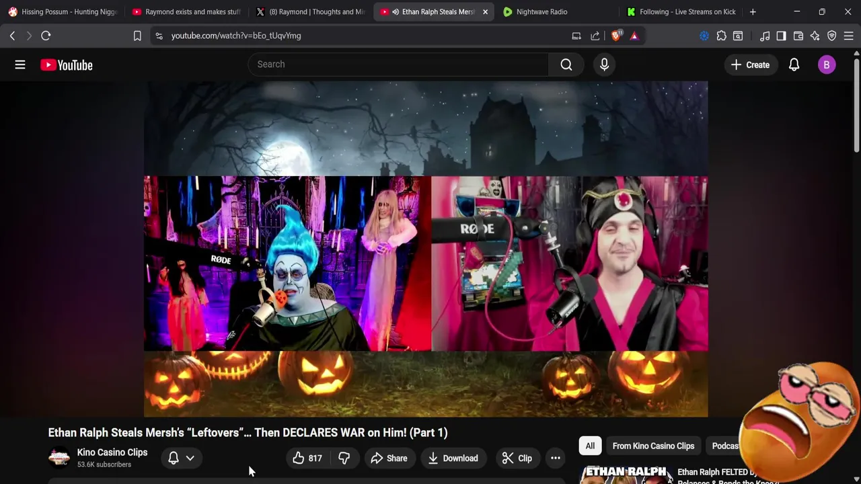
Task: Click the Create button
Action: [x=750, y=65]
